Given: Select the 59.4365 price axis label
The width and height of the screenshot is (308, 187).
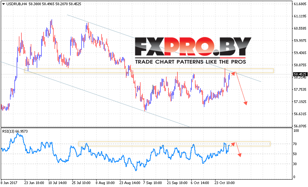Looking at the screenshot, I should click(x=300, y=53).
